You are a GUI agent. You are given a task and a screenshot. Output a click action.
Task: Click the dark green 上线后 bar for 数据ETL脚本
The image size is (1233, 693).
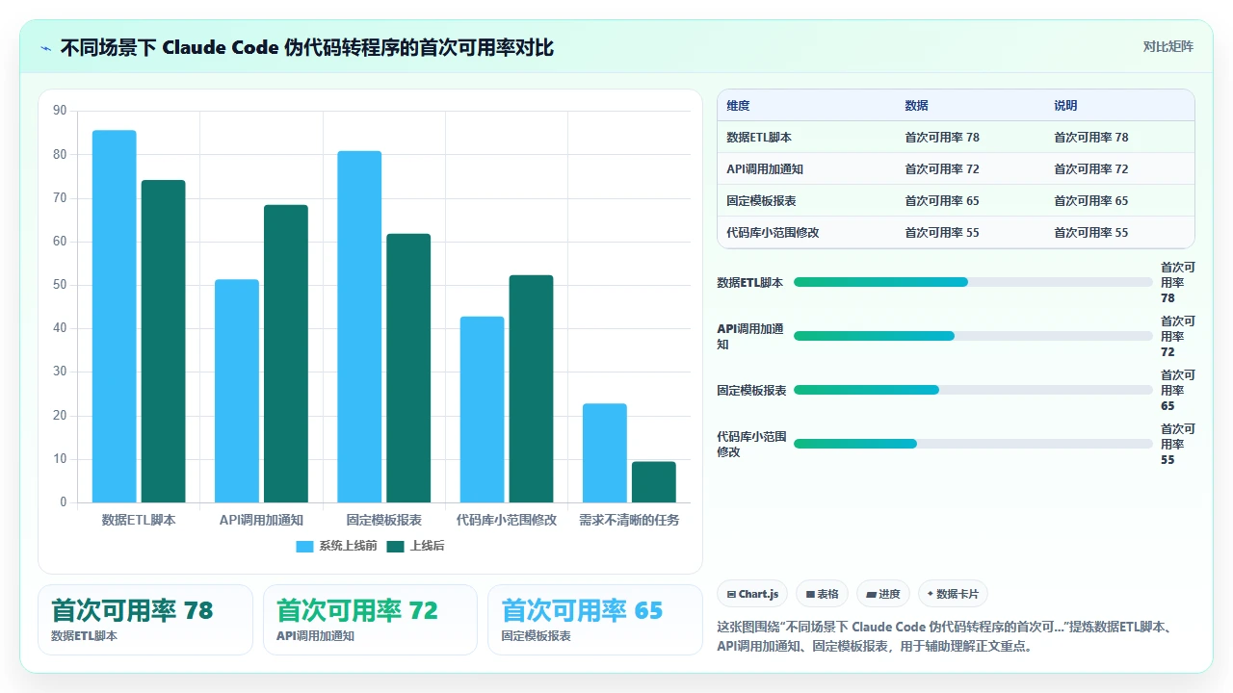163,342
